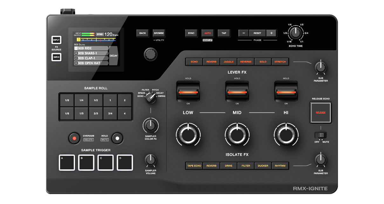Toggle the SYNC button
The height and width of the screenshot is (204, 384).
click(x=191, y=33)
